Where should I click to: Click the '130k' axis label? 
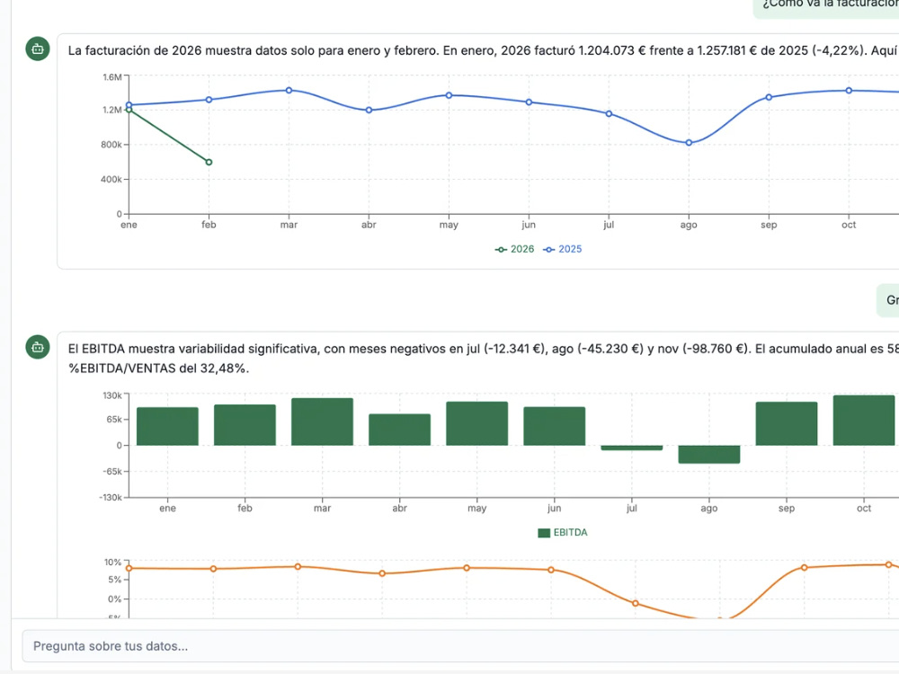pyautogui.click(x=112, y=395)
